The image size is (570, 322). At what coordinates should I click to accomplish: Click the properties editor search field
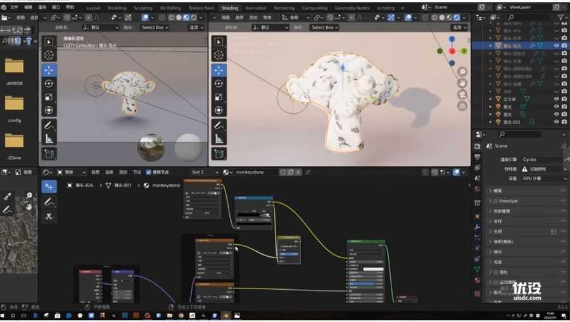tap(520, 134)
